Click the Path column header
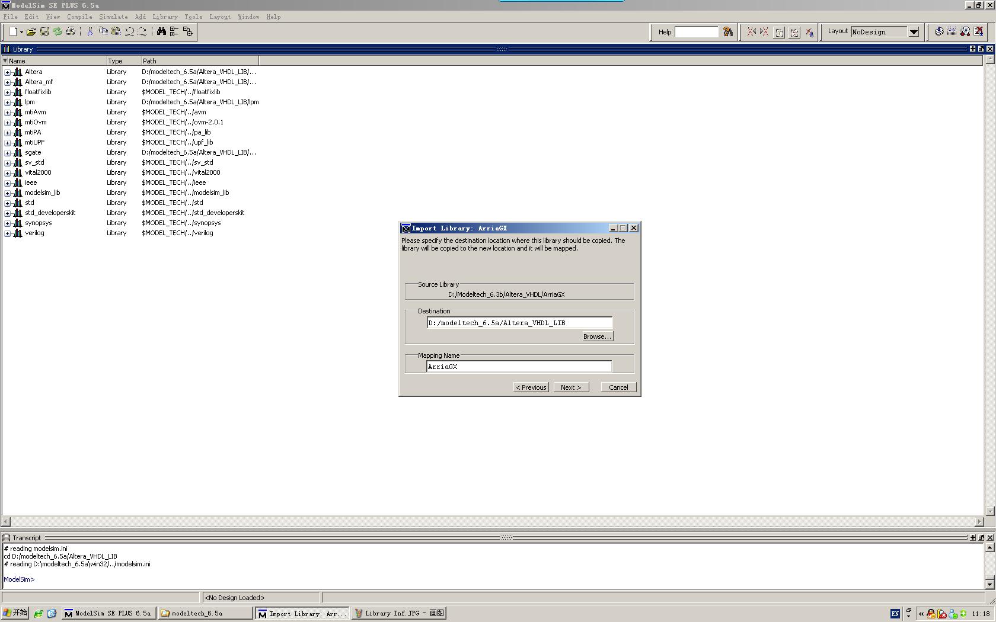 click(x=200, y=61)
